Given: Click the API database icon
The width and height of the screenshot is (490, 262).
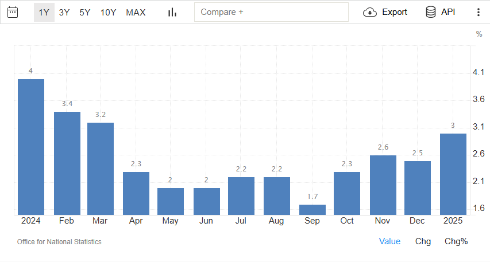Looking at the screenshot, I should point(431,12).
